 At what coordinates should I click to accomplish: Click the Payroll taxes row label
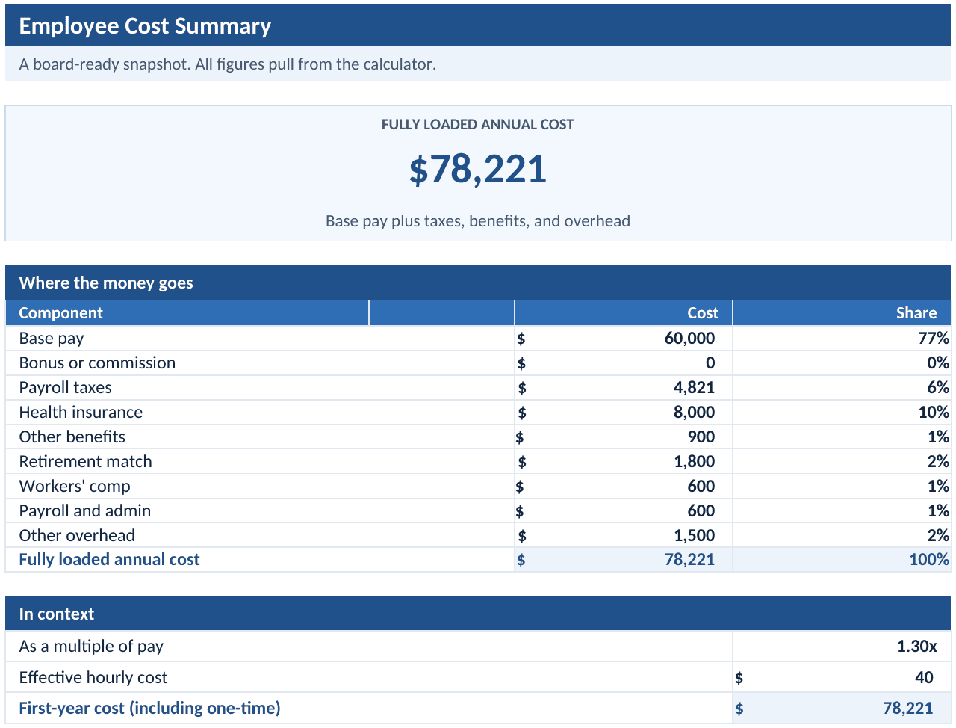(x=65, y=387)
